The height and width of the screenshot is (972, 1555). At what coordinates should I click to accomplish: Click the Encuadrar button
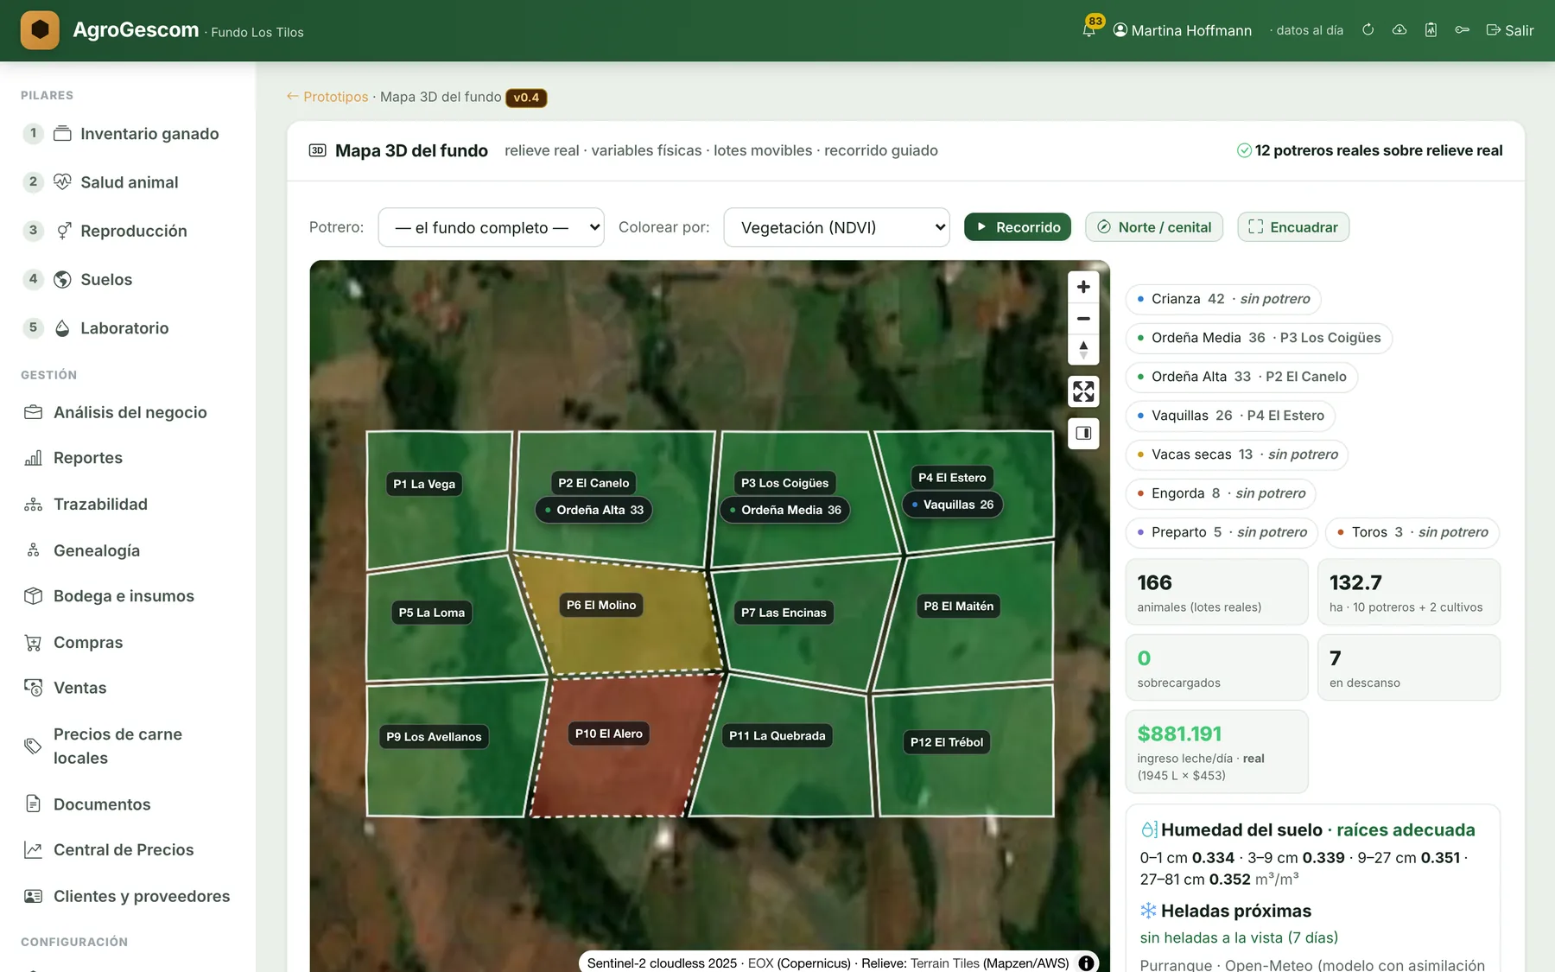point(1293,227)
